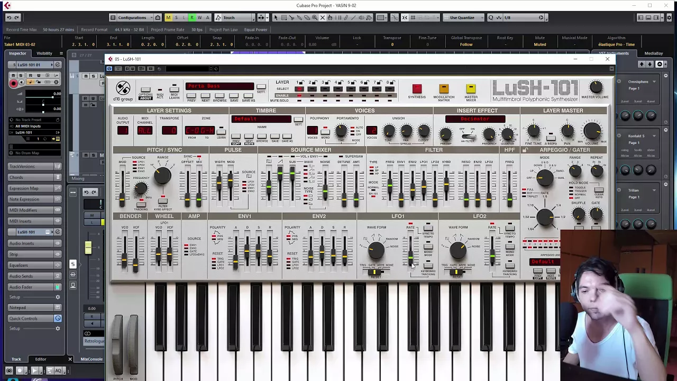The width and height of the screenshot is (677, 381).
Task: Select layer 2 with its SELECT button
Action: click(312, 89)
